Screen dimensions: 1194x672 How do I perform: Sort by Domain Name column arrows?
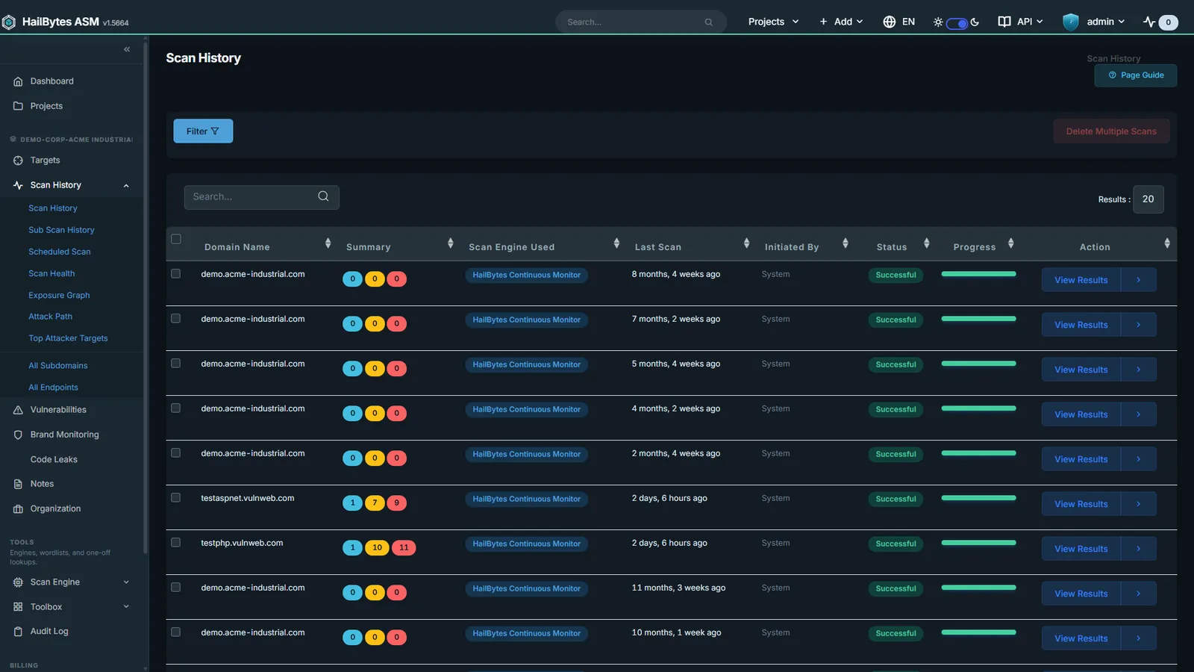coord(328,243)
